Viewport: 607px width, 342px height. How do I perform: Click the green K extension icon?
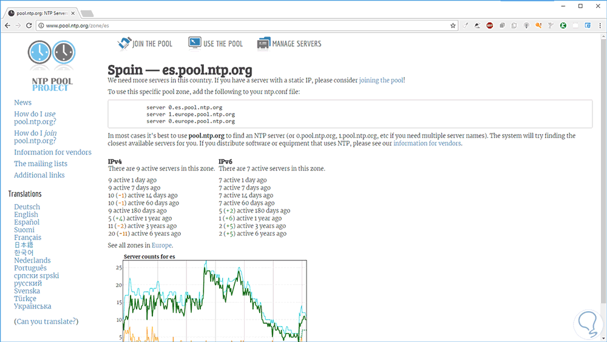coord(563,25)
